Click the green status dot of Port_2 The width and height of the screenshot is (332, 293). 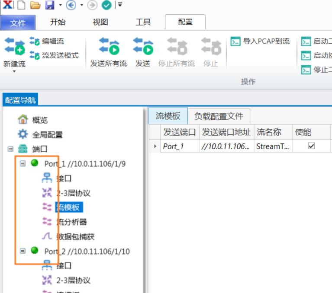pos(35,250)
